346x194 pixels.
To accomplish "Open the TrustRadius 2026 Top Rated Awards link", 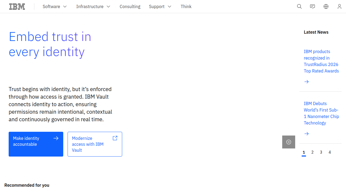I will point(321,61).
